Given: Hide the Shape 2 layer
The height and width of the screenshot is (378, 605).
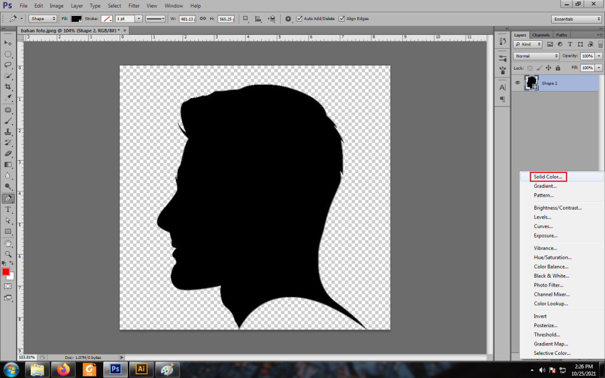Looking at the screenshot, I should pos(518,83).
